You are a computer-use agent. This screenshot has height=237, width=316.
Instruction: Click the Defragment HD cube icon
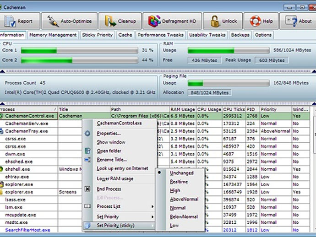point(154,21)
